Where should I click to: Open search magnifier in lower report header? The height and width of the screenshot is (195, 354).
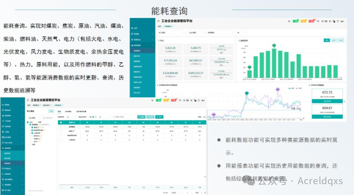click(152, 100)
